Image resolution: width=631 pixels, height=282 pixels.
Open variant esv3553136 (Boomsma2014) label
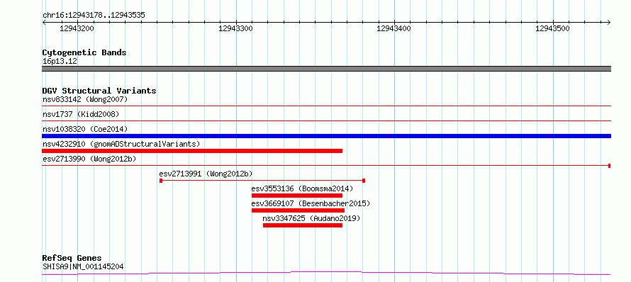click(x=302, y=188)
